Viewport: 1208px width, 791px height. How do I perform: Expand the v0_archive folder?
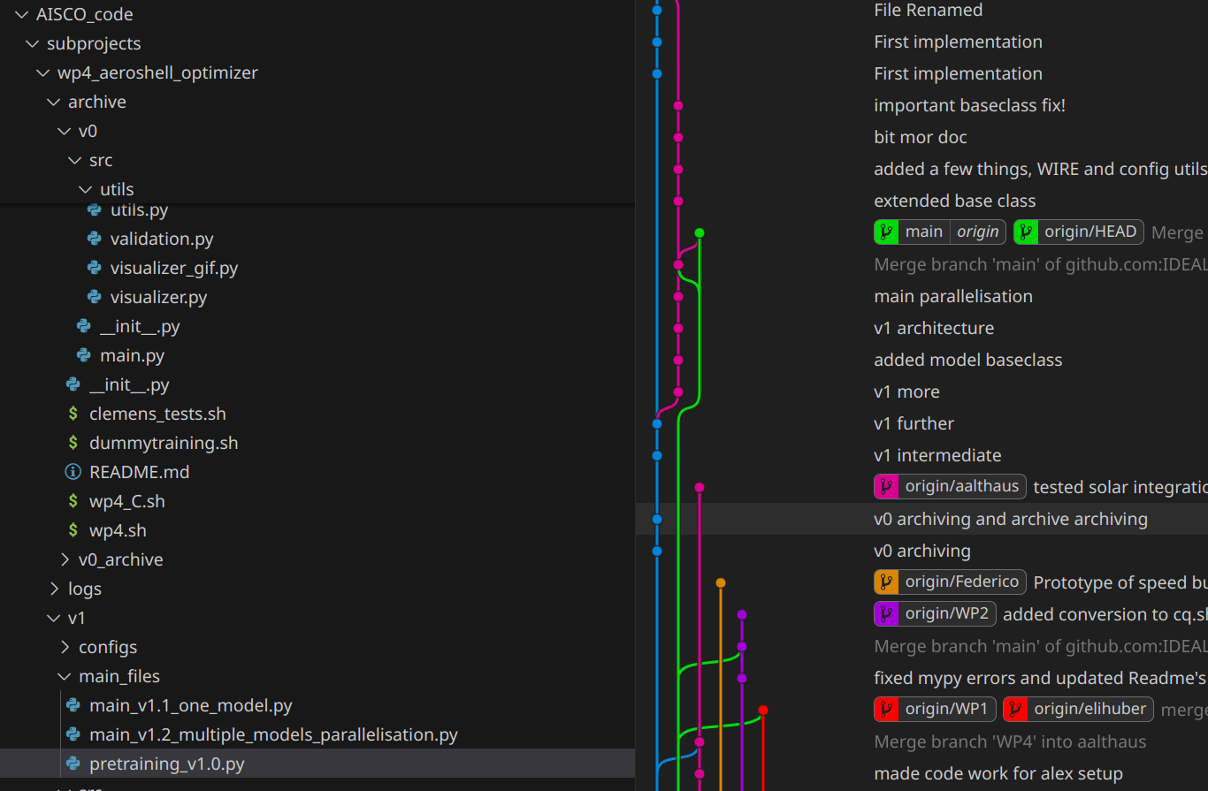pos(65,559)
